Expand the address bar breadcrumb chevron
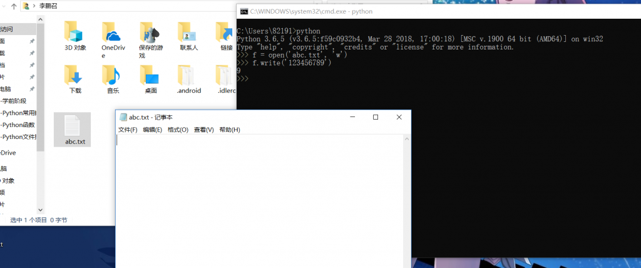Screen dimensions: 641x268 coord(35,6)
